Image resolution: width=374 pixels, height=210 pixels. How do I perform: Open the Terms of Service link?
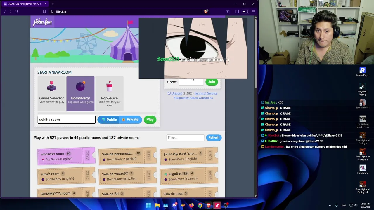206,93
